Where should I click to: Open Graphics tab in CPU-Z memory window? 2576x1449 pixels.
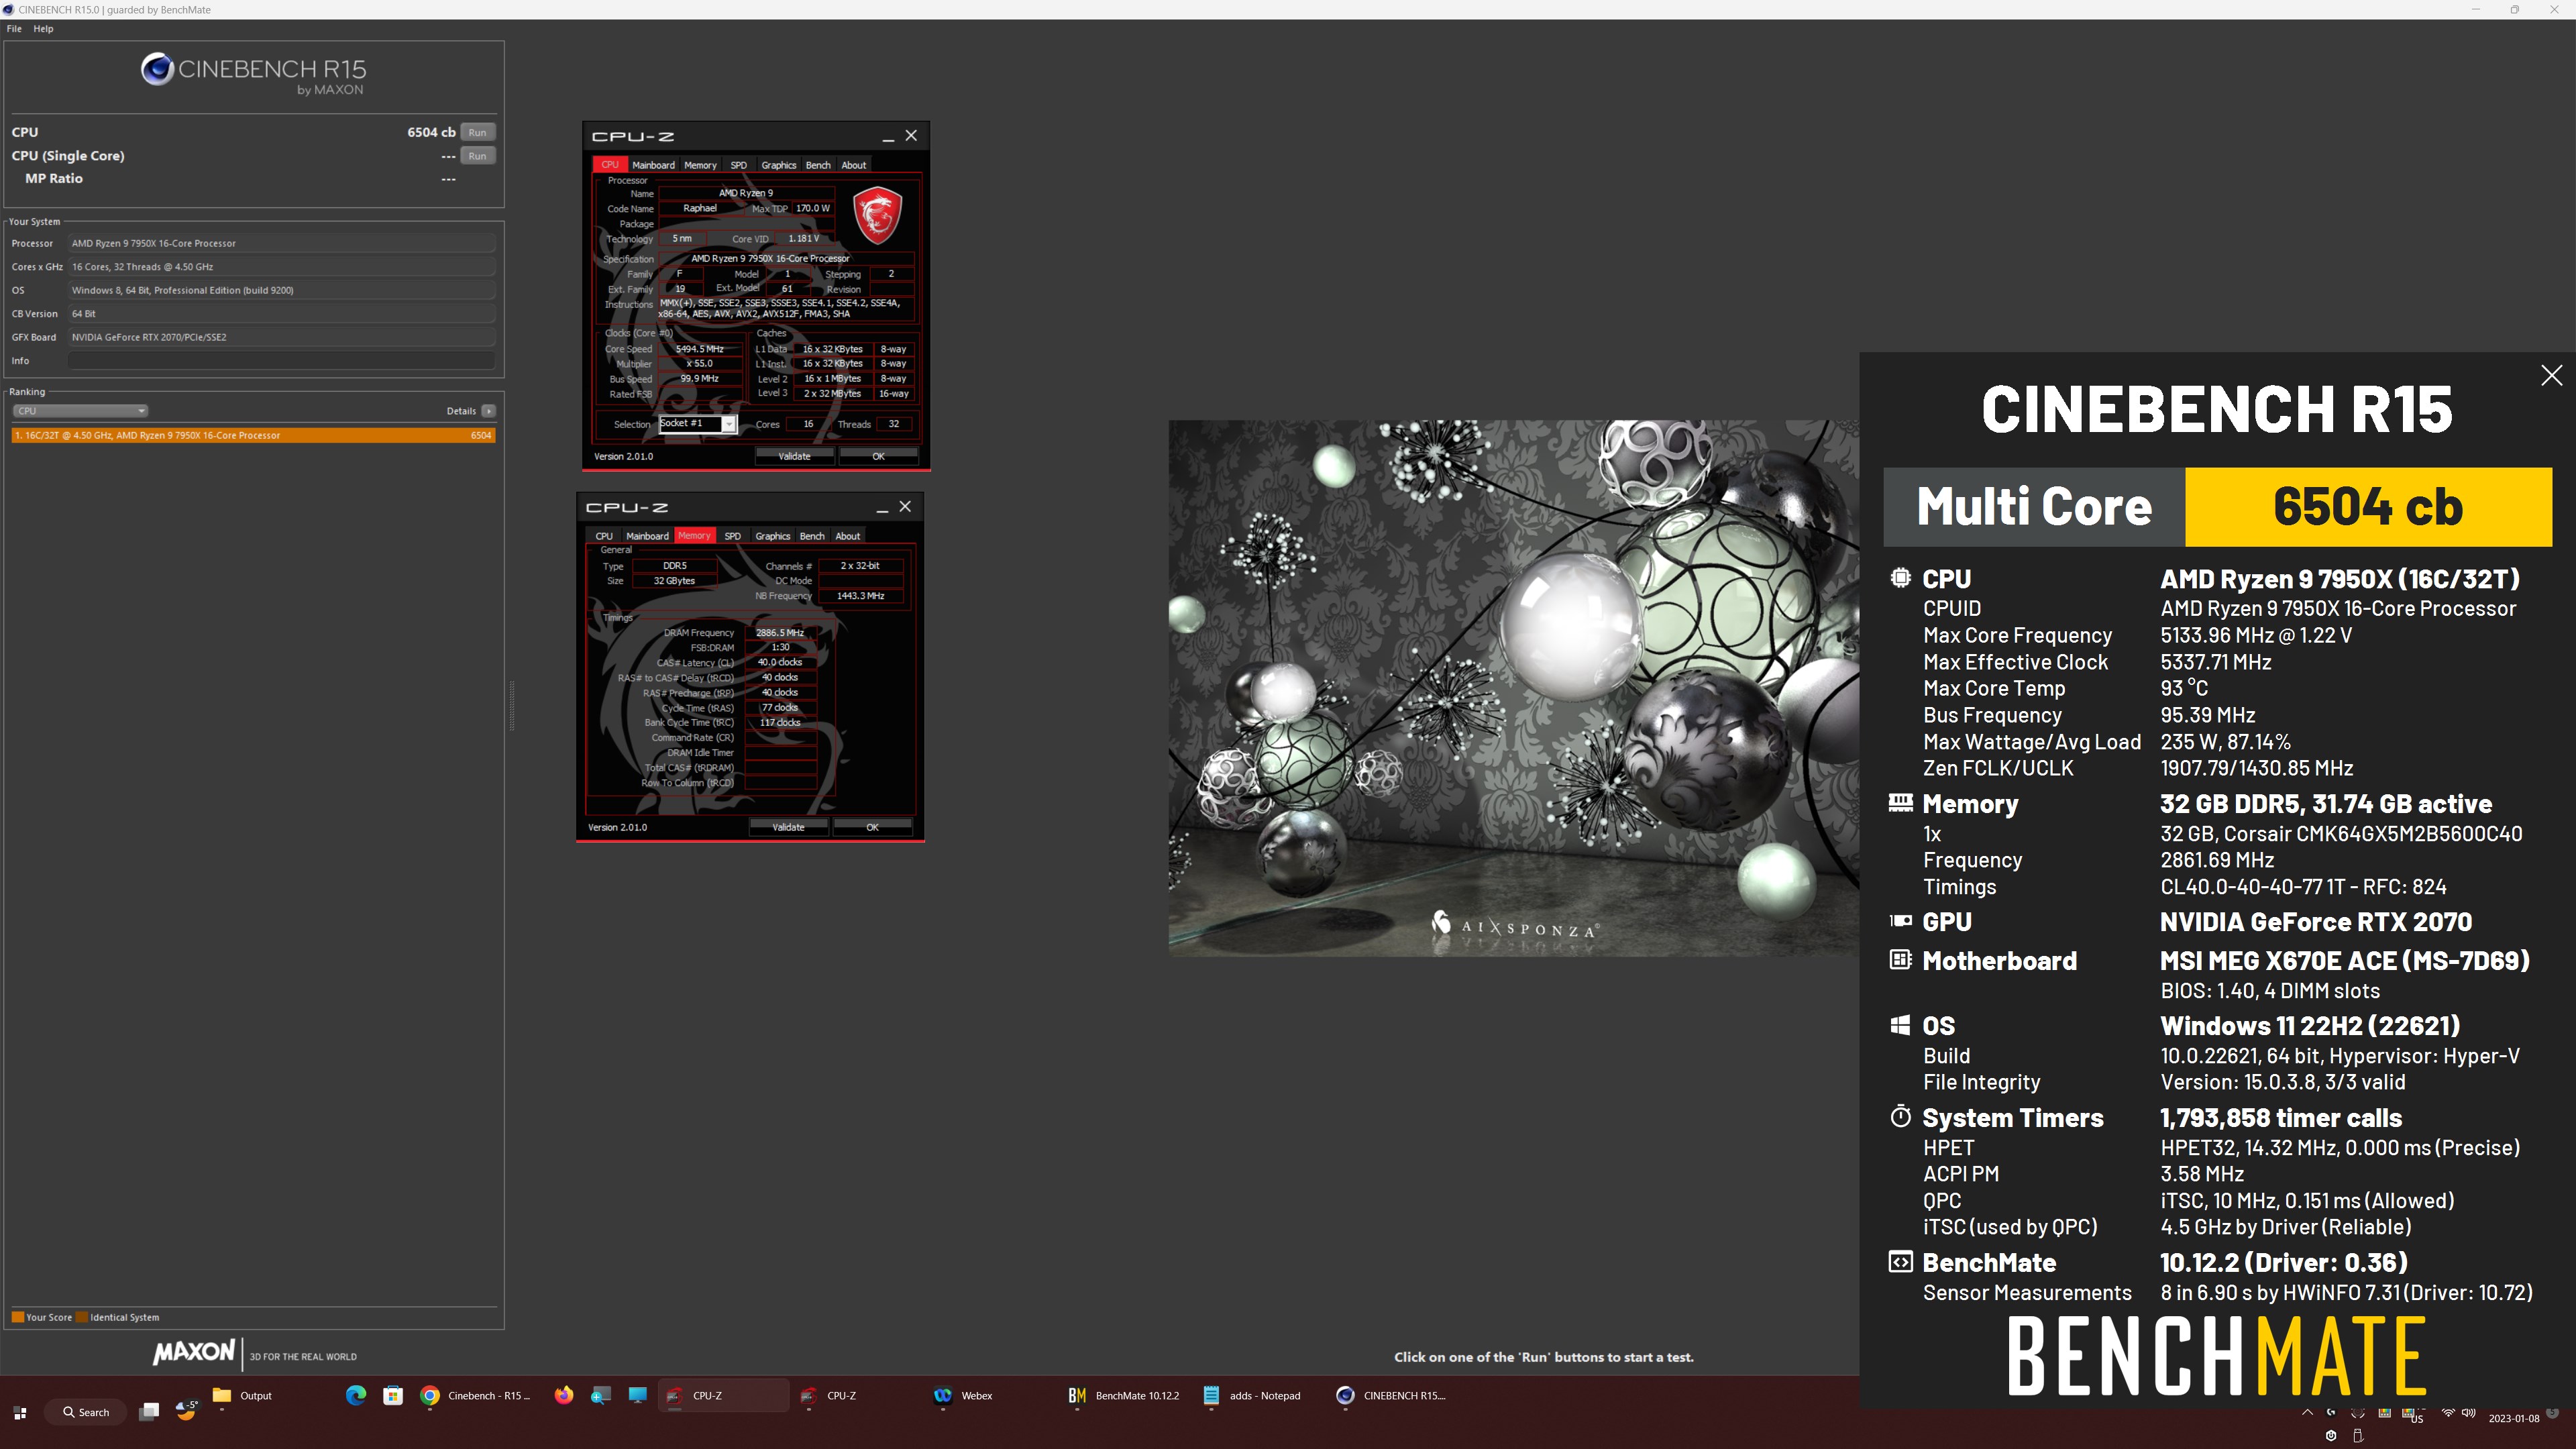(x=772, y=536)
